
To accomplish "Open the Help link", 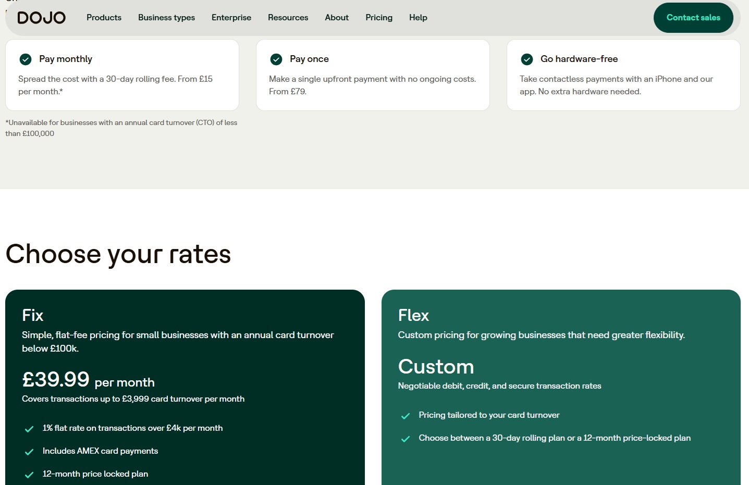I will 418,17.
